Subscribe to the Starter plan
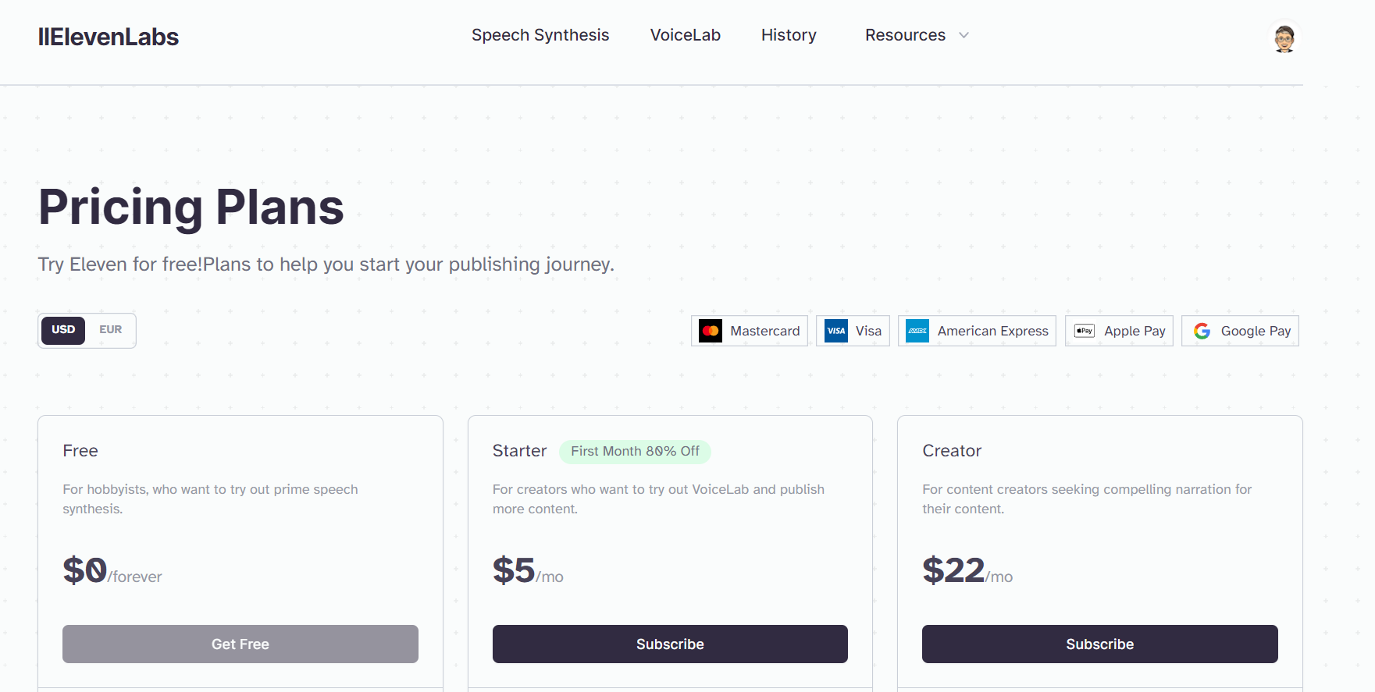 [x=670, y=644]
